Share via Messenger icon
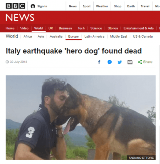 tap(110, 62)
